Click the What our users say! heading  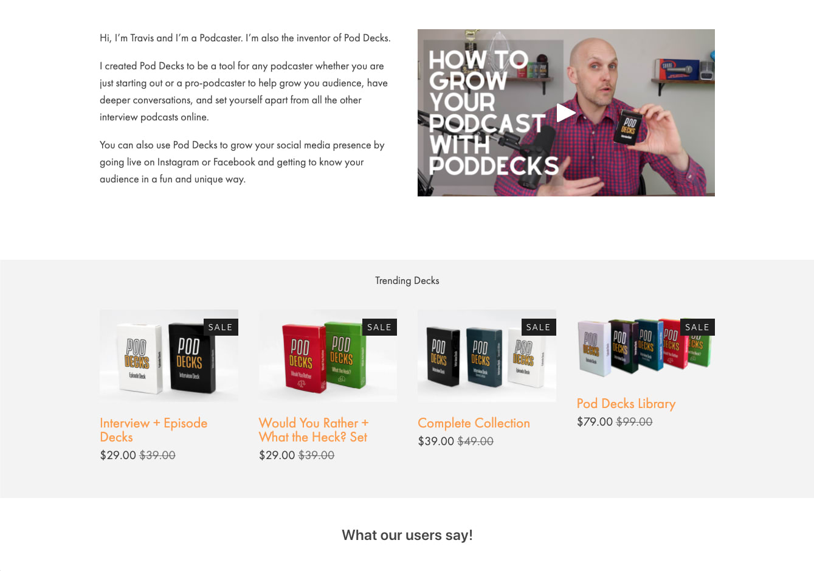[407, 535]
